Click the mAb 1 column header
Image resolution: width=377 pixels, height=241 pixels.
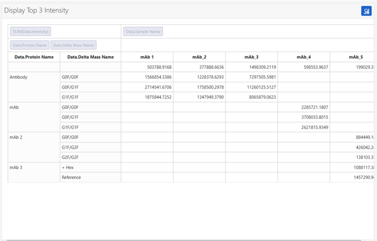point(147,57)
